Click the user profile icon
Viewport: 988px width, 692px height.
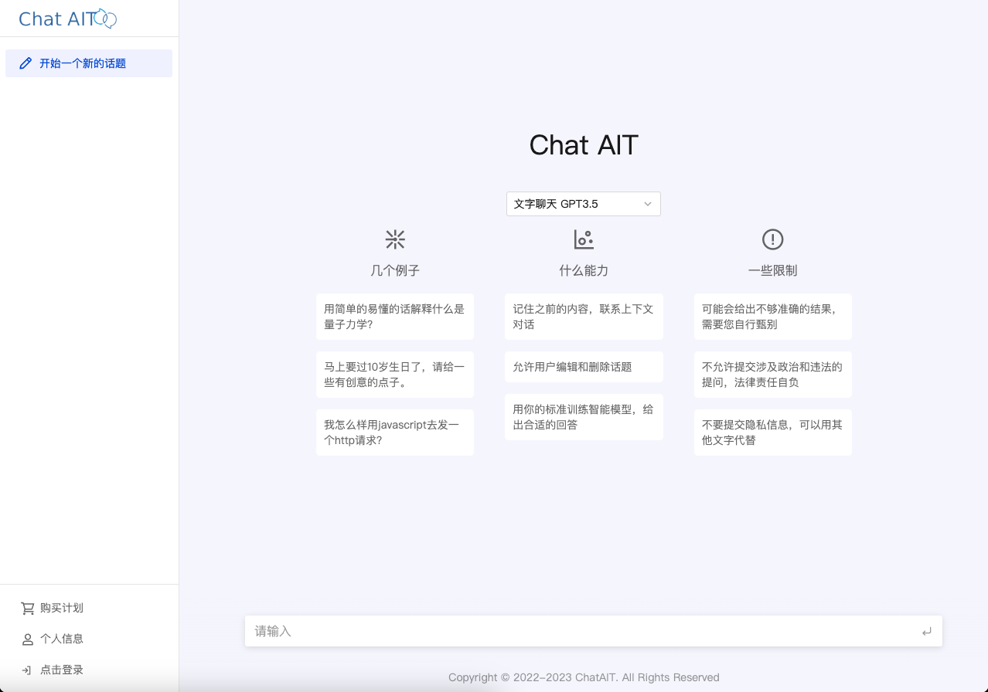pyautogui.click(x=28, y=639)
